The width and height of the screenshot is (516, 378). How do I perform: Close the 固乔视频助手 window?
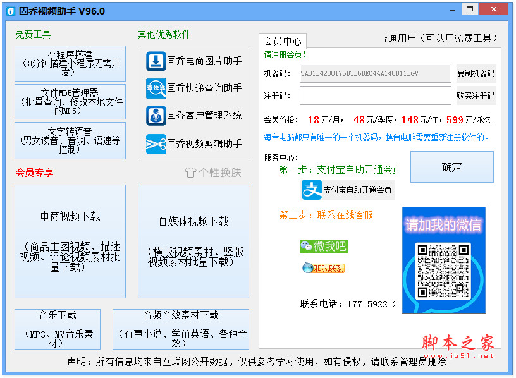(494, 9)
